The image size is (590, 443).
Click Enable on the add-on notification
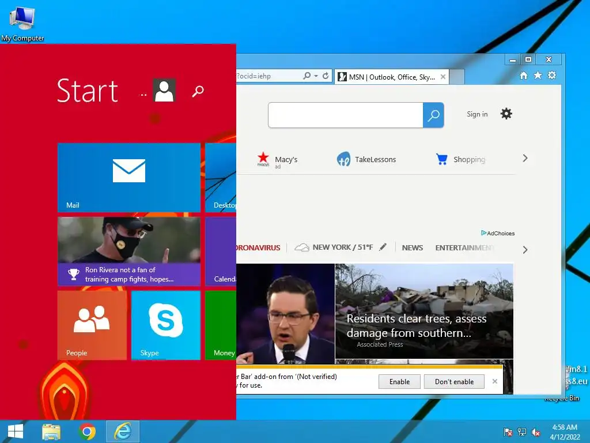[x=400, y=382]
